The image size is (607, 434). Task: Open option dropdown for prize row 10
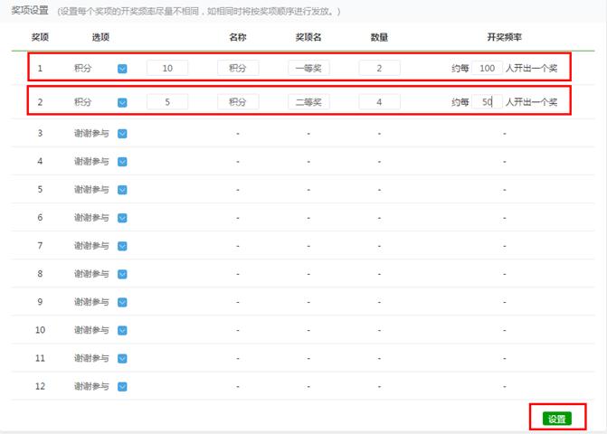click(122, 331)
